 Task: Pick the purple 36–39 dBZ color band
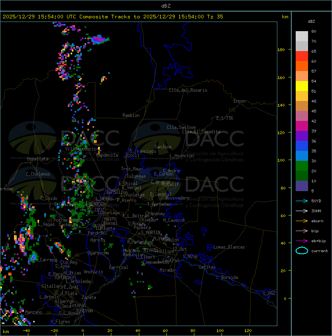click(x=302, y=136)
